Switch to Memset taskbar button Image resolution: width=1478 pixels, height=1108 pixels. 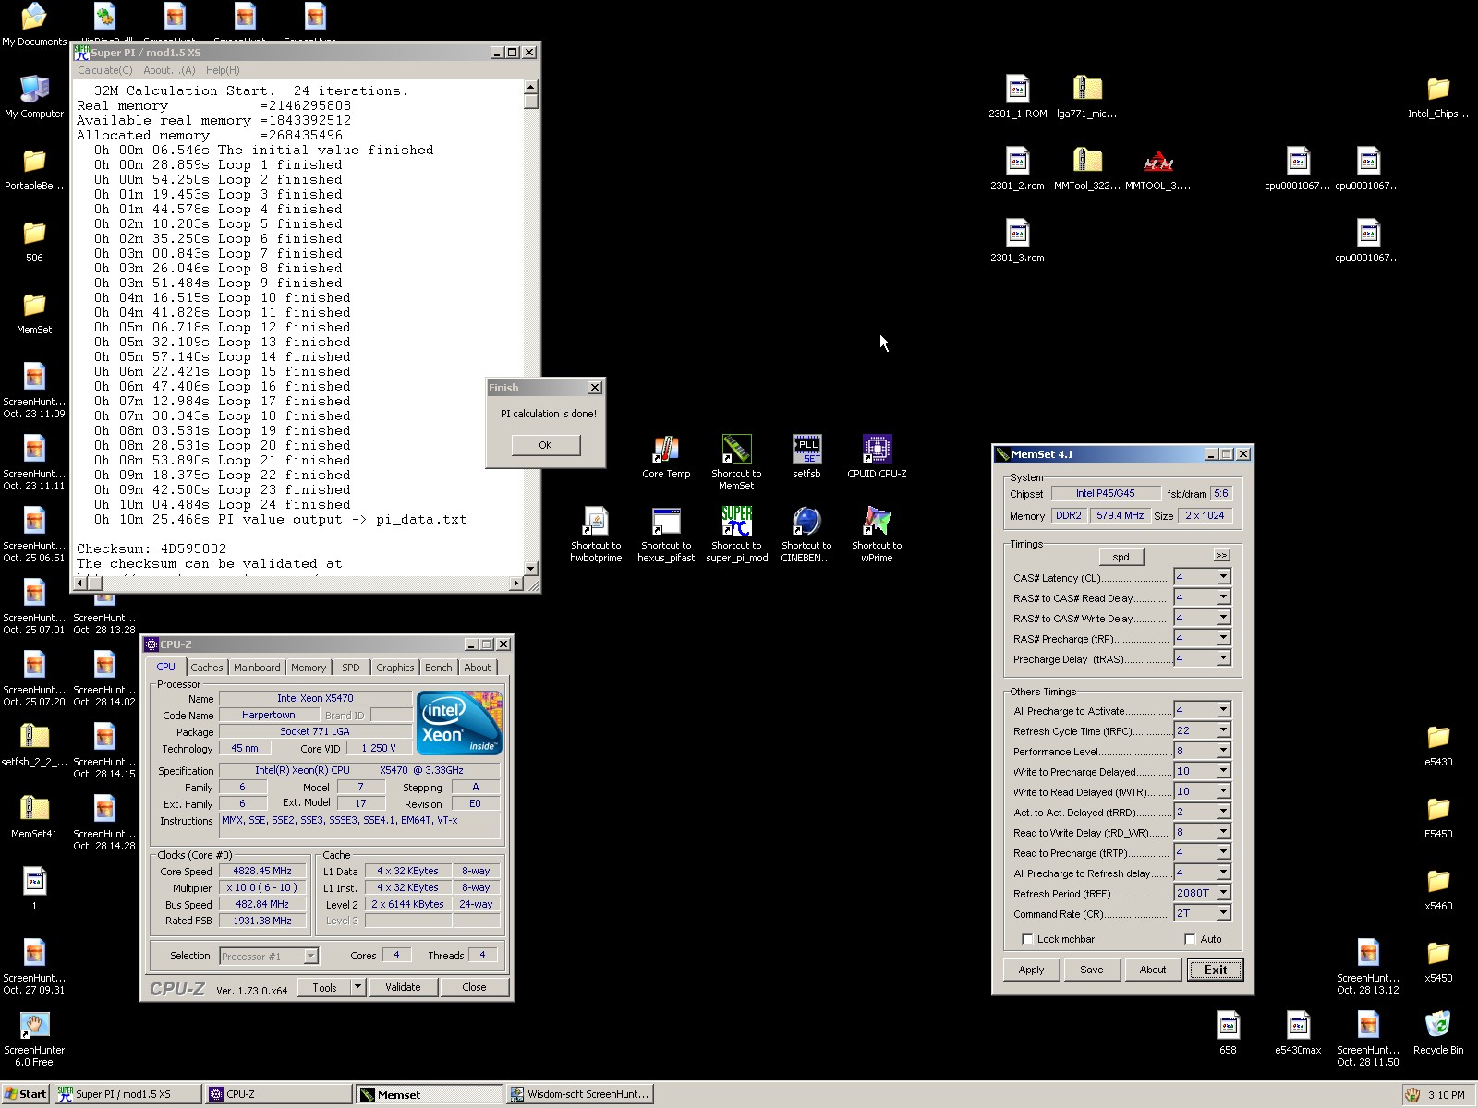430,1094
